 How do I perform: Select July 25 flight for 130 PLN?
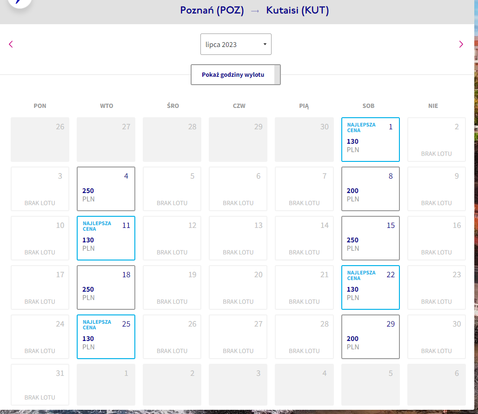(x=106, y=337)
